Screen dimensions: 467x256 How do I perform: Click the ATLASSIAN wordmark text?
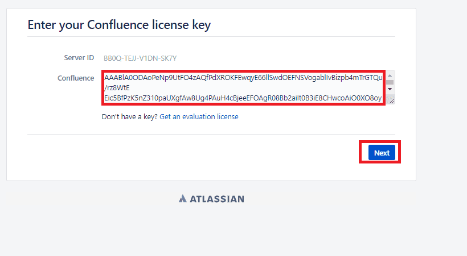217,199
